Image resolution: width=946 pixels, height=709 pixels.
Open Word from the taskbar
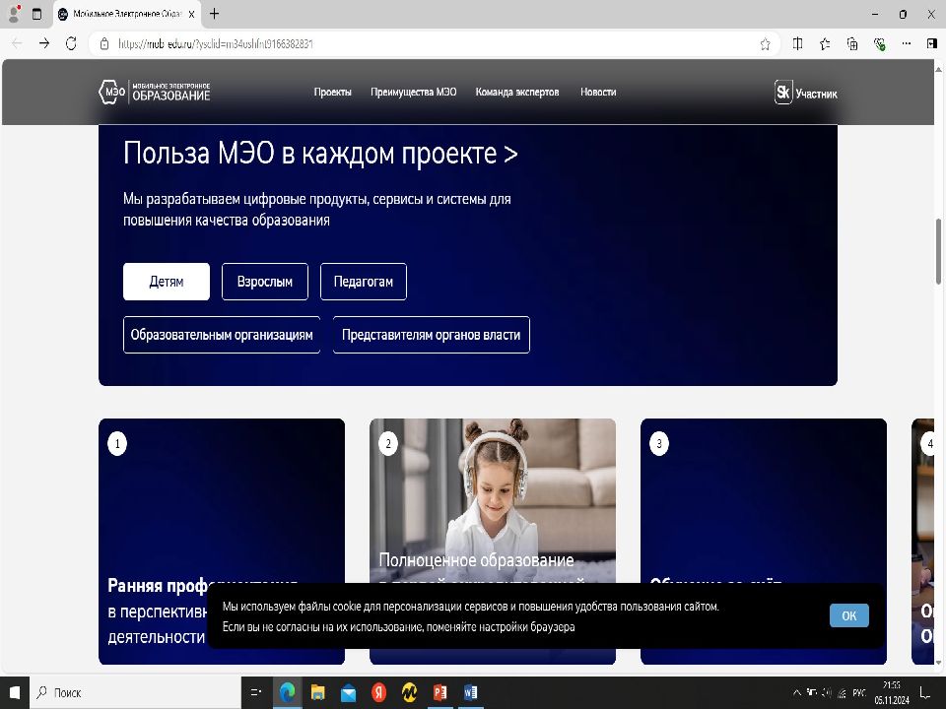(x=470, y=692)
